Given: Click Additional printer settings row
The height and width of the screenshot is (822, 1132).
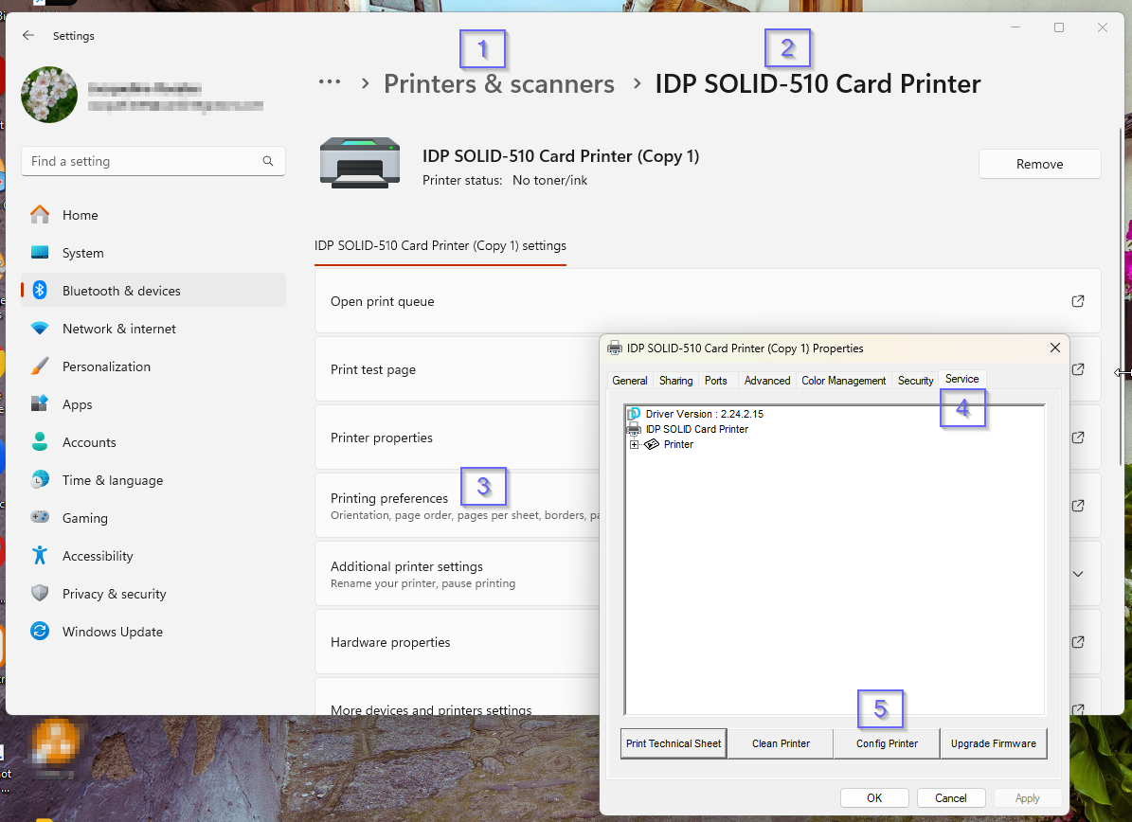Looking at the screenshot, I should click(x=458, y=574).
